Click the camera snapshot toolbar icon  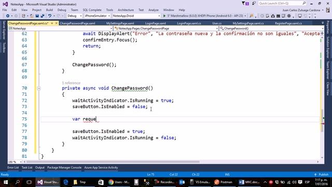coord(273,16)
